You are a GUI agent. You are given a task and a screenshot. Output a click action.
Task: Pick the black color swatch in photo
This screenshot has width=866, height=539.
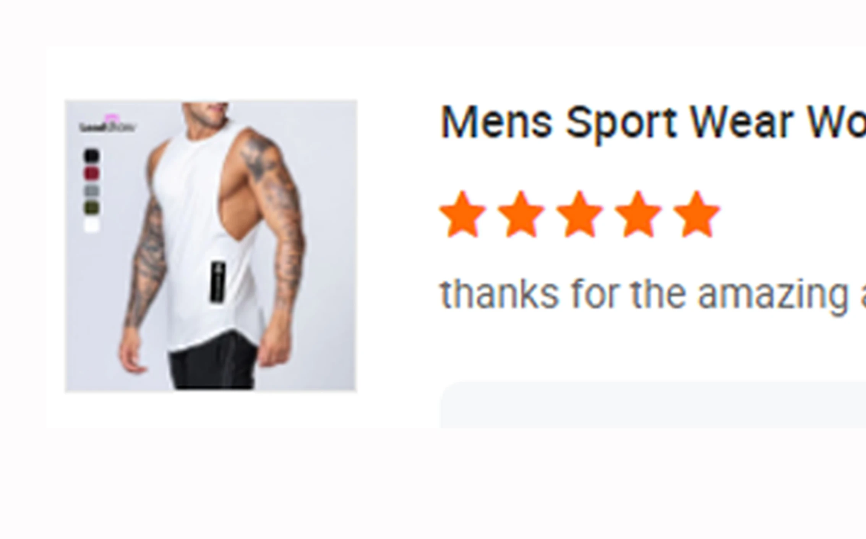91,156
